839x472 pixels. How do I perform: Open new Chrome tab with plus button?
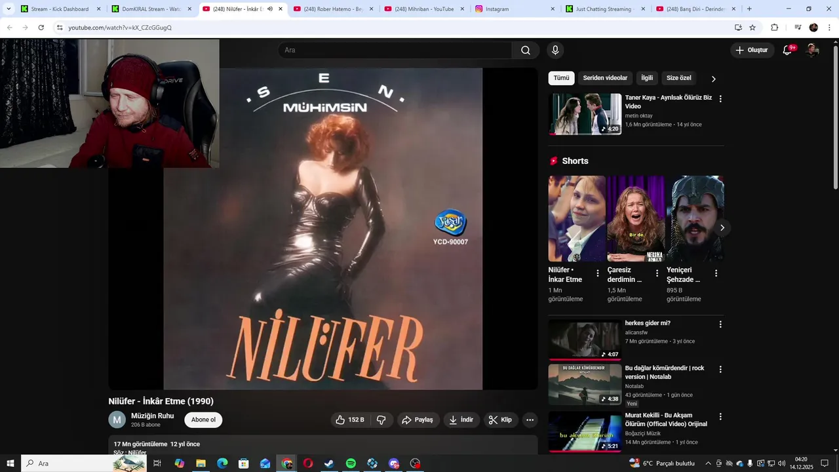click(x=749, y=9)
